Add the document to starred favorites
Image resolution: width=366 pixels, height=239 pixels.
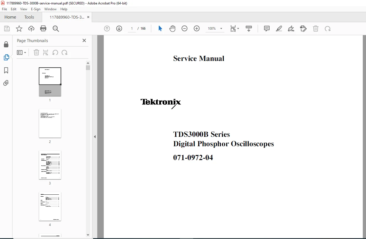pyautogui.click(x=19, y=29)
